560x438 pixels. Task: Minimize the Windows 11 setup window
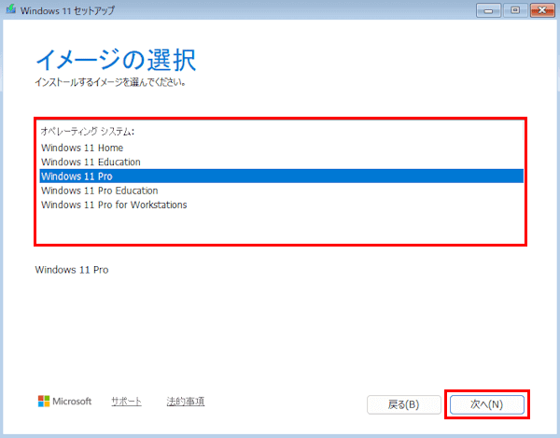coord(488,10)
